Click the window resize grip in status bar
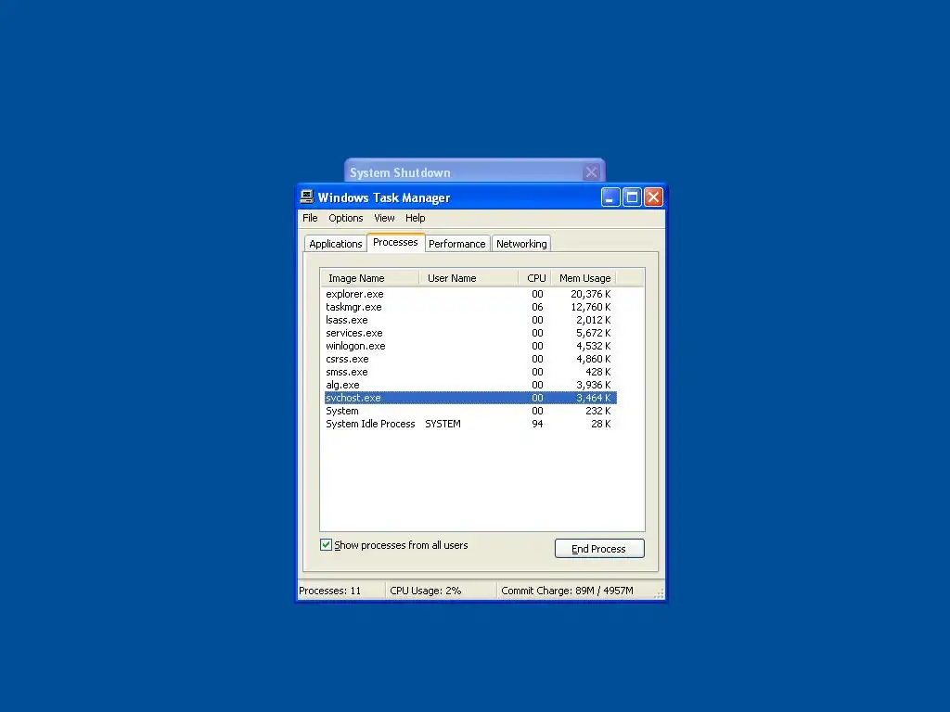Viewport: 950px width, 712px height. pyautogui.click(x=659, y=593)
